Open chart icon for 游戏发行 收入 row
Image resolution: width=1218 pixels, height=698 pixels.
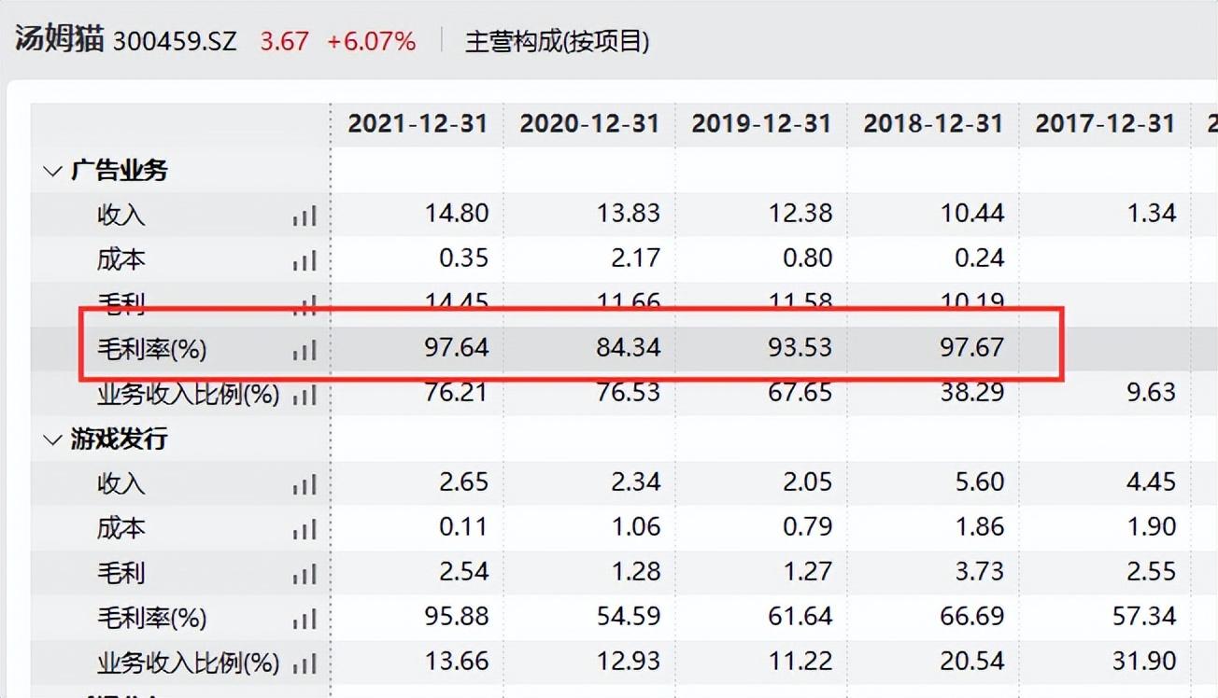coord(304,484)
